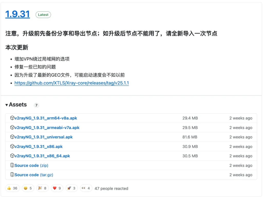The width and height of the screenshot is (263, 198).
Task: Click the bullet about the latest GEO file
Action: coord(70,75)
